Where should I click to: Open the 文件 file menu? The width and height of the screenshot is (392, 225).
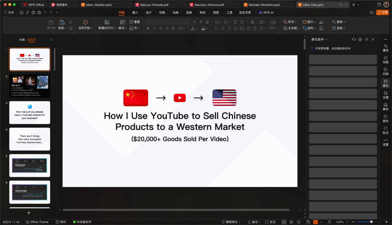(9, 12)
